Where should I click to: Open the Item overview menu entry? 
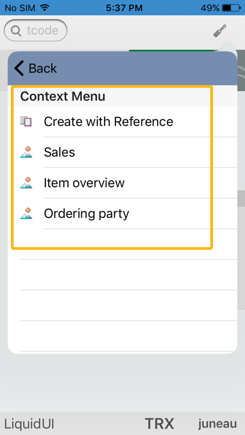[x=84, y=183]
